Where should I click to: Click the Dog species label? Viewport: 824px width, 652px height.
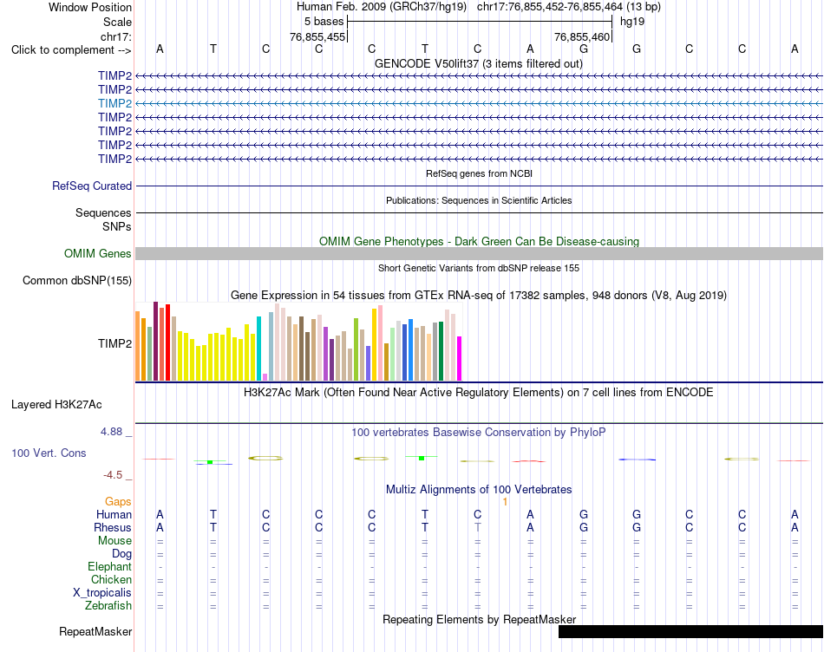coord(122,554)
